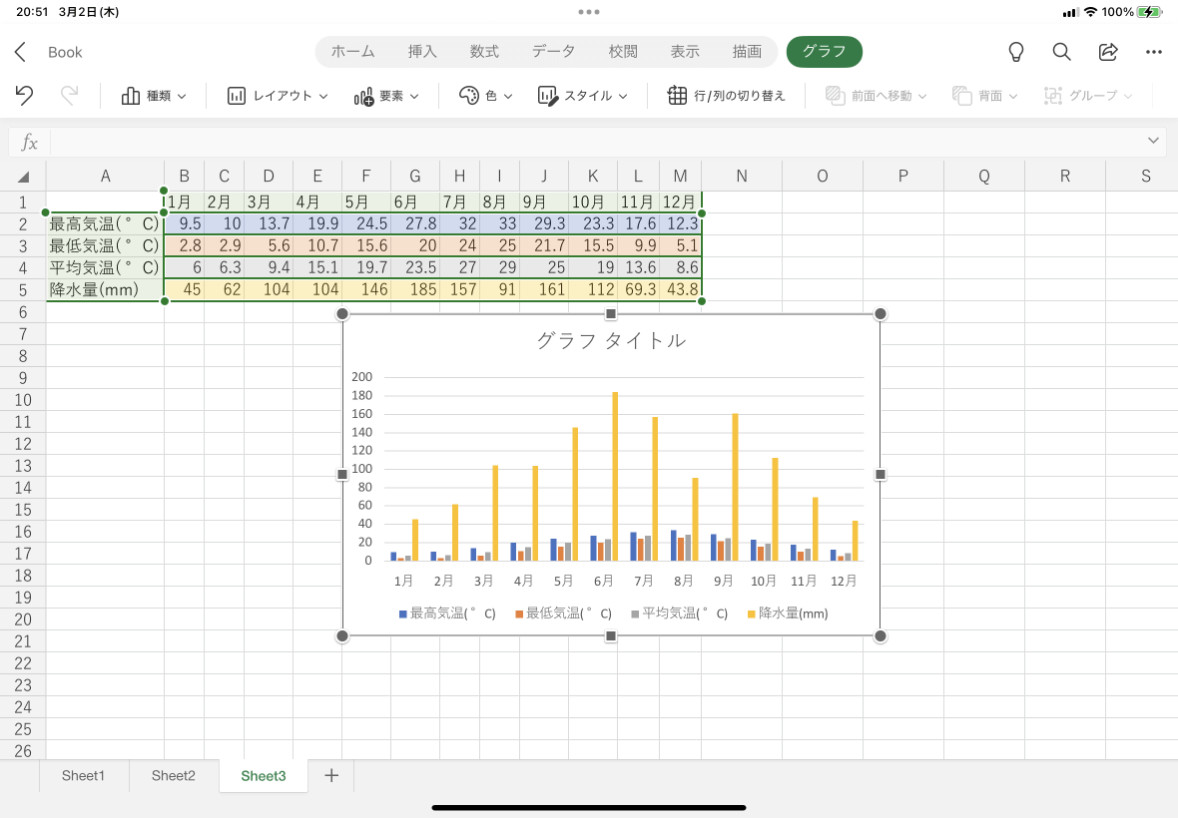Open the ホーム ribbon tab
The height and width of the screenshot is (818, 1178).
coord(352,52)
